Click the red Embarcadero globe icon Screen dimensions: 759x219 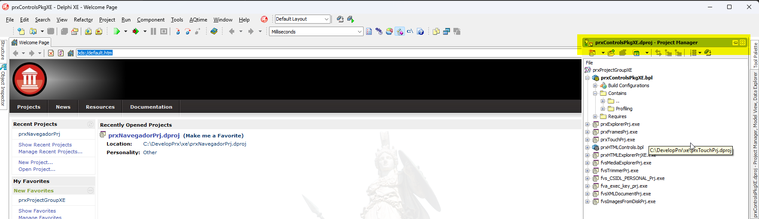coord(264,19)
